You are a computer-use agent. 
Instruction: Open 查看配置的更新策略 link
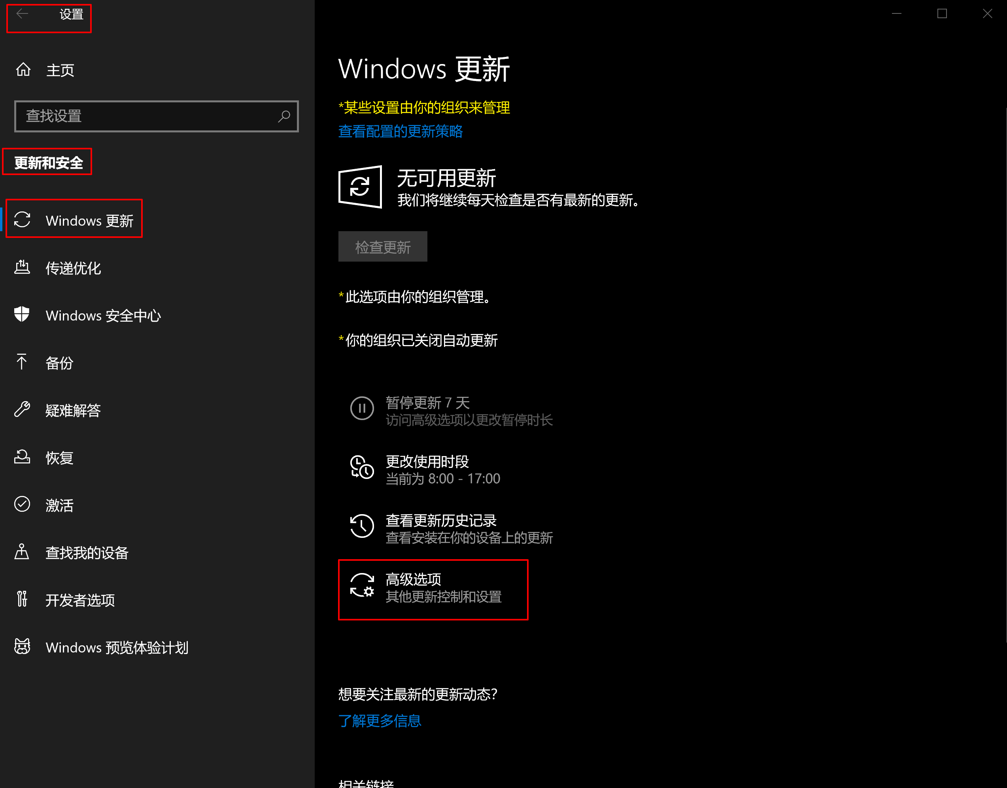pyautogui.click(x=400, y=132)
